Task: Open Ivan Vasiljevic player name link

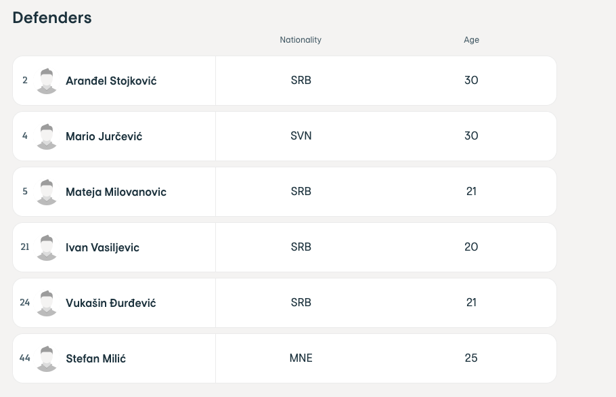Action: 102,247
